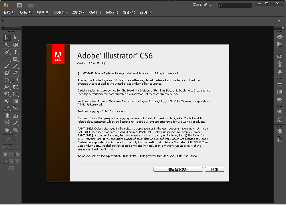Select the Zoom tool

coord(15,130)
